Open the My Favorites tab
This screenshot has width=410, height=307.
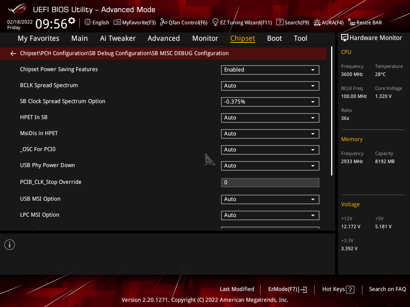pos(38,38)
